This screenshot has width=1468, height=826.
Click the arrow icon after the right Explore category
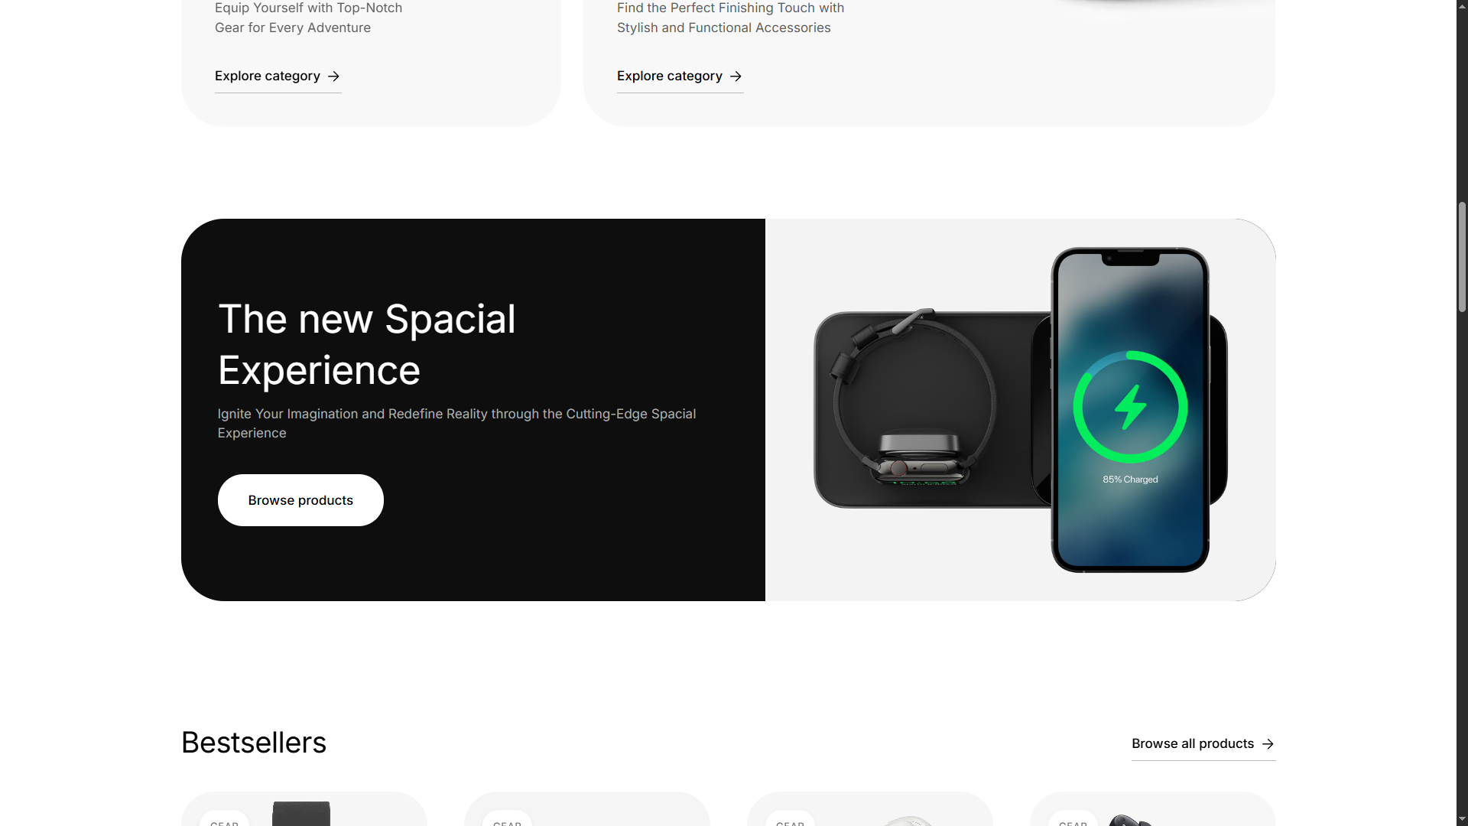pos(736,76)
